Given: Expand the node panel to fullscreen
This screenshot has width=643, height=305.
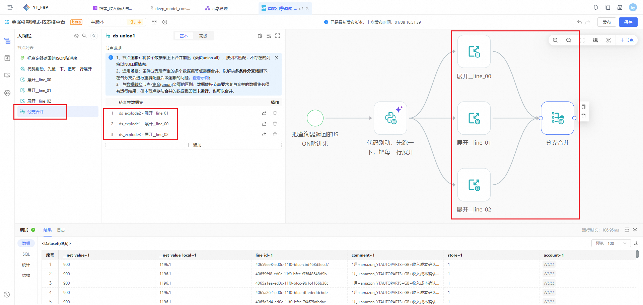Looking at the screenshot, I should click(x=278, y=36).
